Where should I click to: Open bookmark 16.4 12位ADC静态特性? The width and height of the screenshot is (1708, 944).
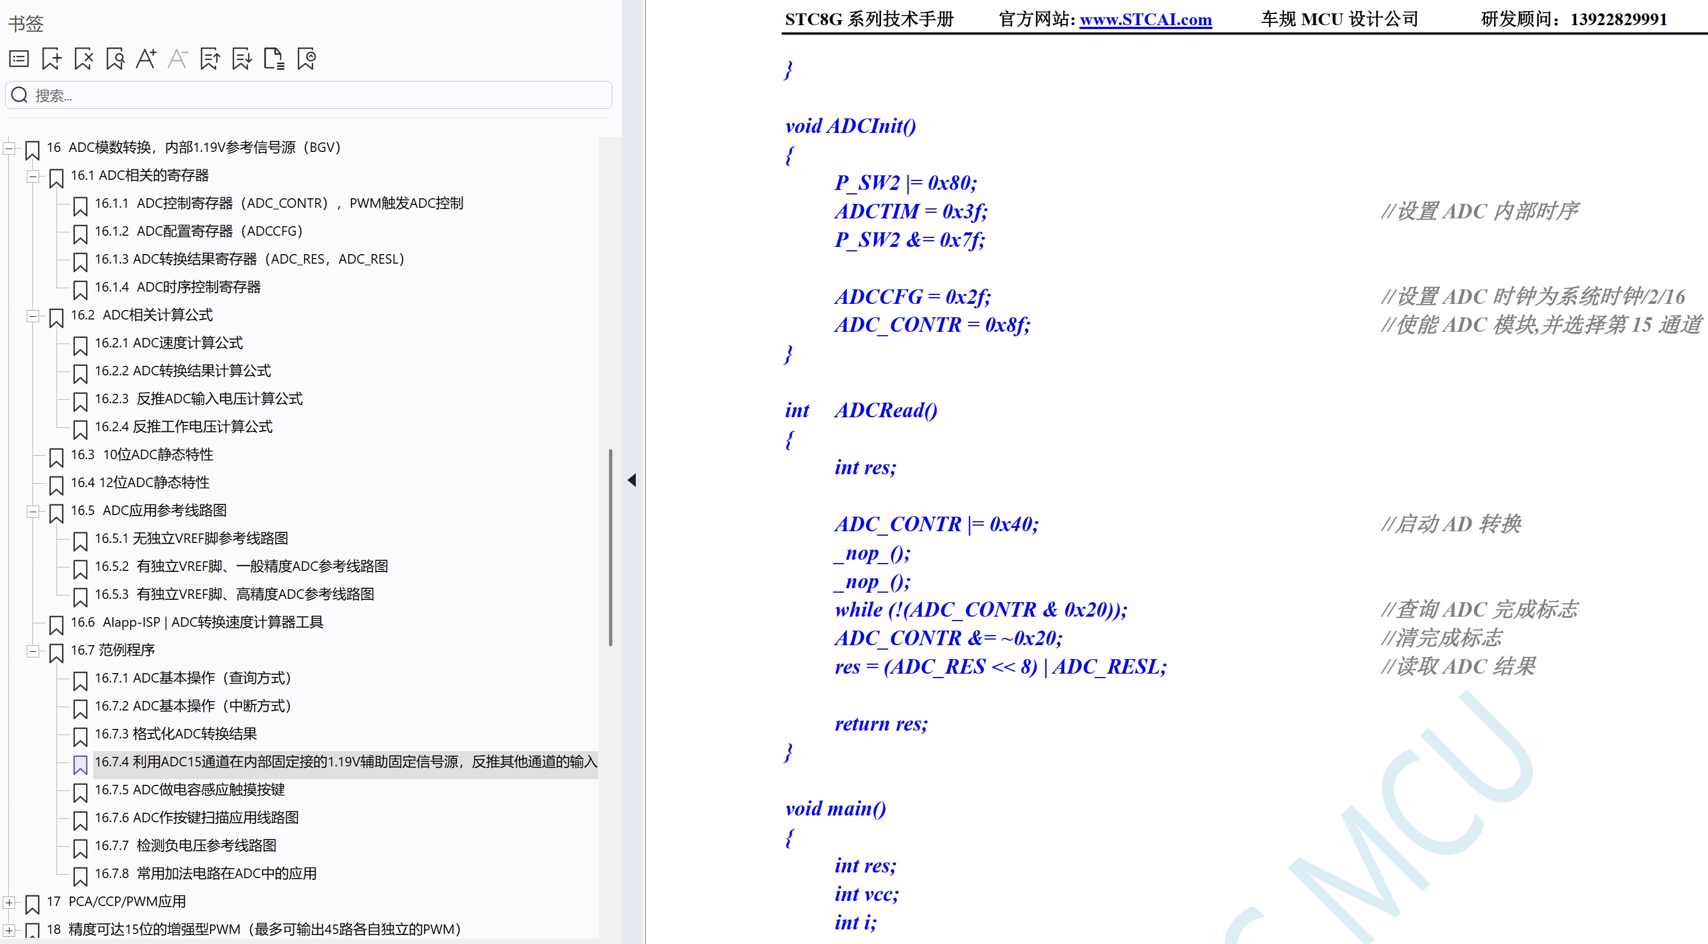click(140, 483)
